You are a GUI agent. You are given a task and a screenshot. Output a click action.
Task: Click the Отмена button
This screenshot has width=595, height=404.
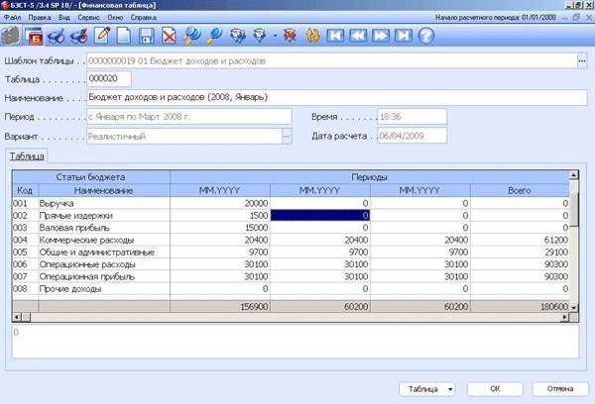coord(560,389)
